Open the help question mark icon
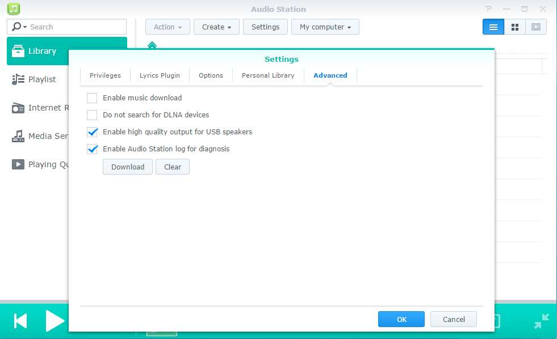Image resolution: width=557 pixels, height=339 pixels. (488, 9)
